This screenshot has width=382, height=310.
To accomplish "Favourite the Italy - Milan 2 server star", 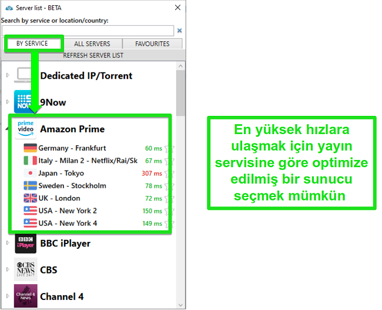I will (169, 161).
